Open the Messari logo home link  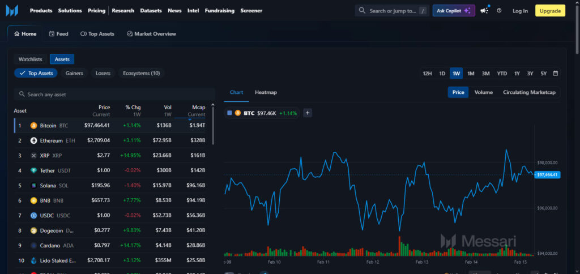tap(12, 11)
